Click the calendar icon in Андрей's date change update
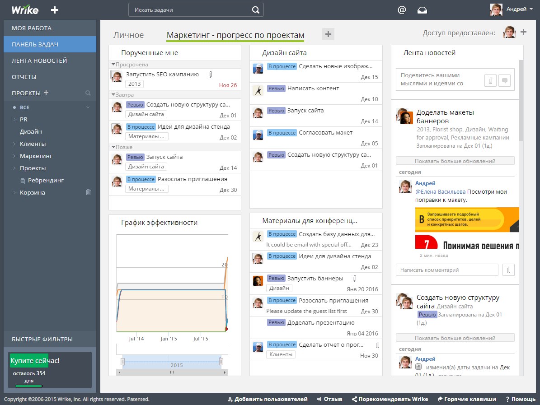The width and height of the screenshot is (540, 405). (x=418, y=367)
